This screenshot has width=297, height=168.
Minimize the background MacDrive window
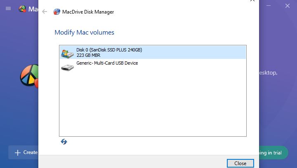[269, 6]
